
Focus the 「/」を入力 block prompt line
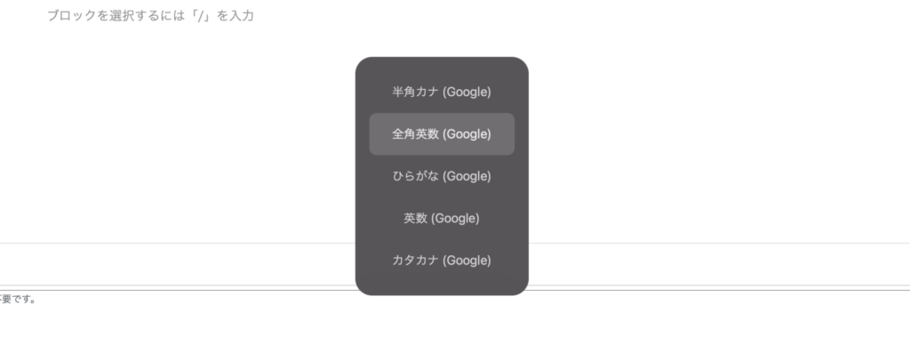pyautogui.click(x=150, y=16)
